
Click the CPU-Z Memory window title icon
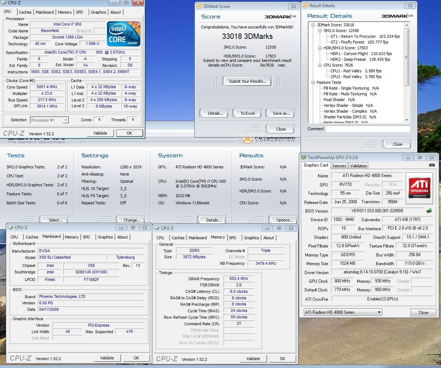[x=157, y=228]
